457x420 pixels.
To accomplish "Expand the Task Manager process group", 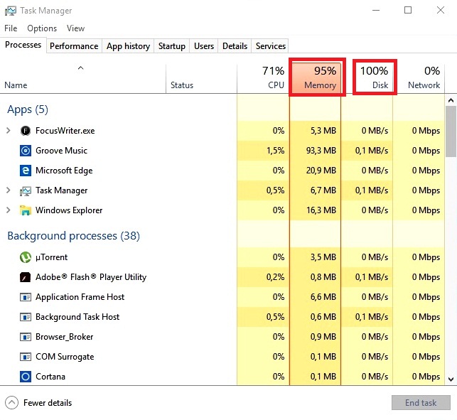I will coord(9,190).
